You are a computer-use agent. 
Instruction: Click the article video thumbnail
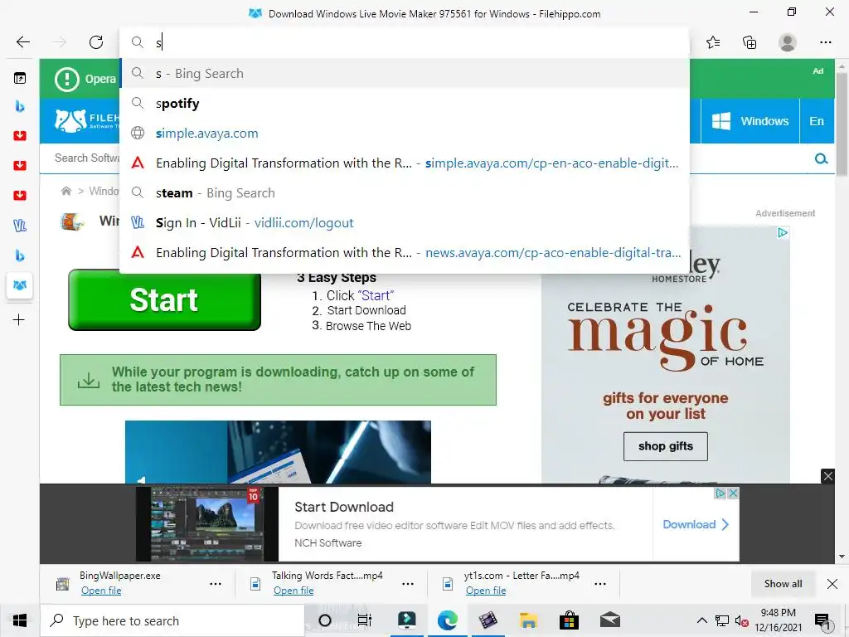(x=278, y=452)
